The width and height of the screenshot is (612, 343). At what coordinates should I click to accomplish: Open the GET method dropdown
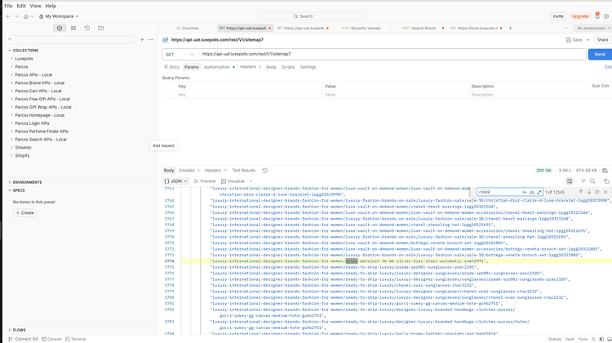pyautogui.click(x=180, y=54)
